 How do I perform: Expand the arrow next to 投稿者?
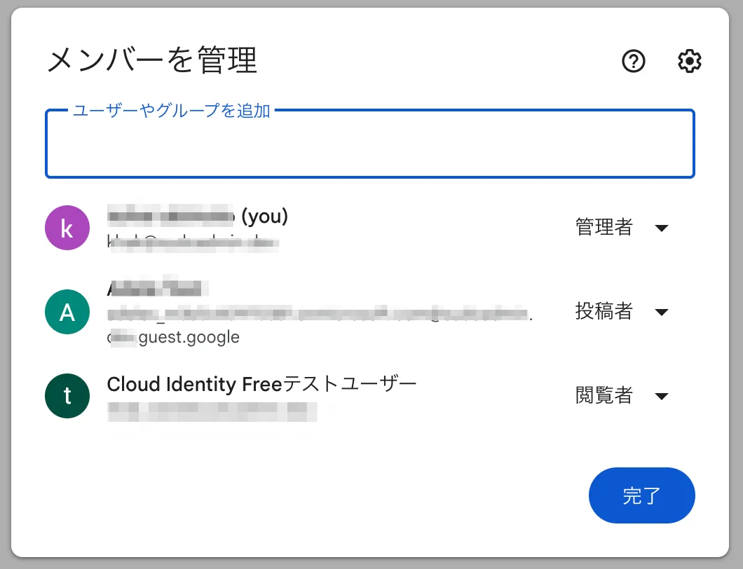662,312
